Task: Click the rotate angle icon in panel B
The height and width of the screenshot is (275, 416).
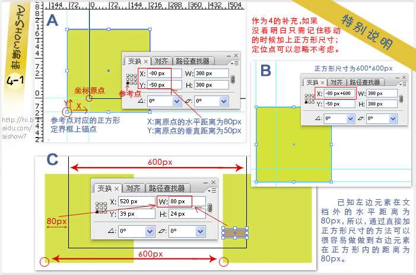Action: coord(319,118)
